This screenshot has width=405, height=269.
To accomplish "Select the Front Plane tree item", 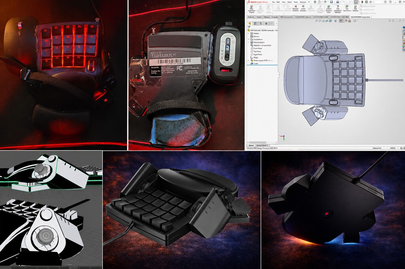I will coord(256,48).
